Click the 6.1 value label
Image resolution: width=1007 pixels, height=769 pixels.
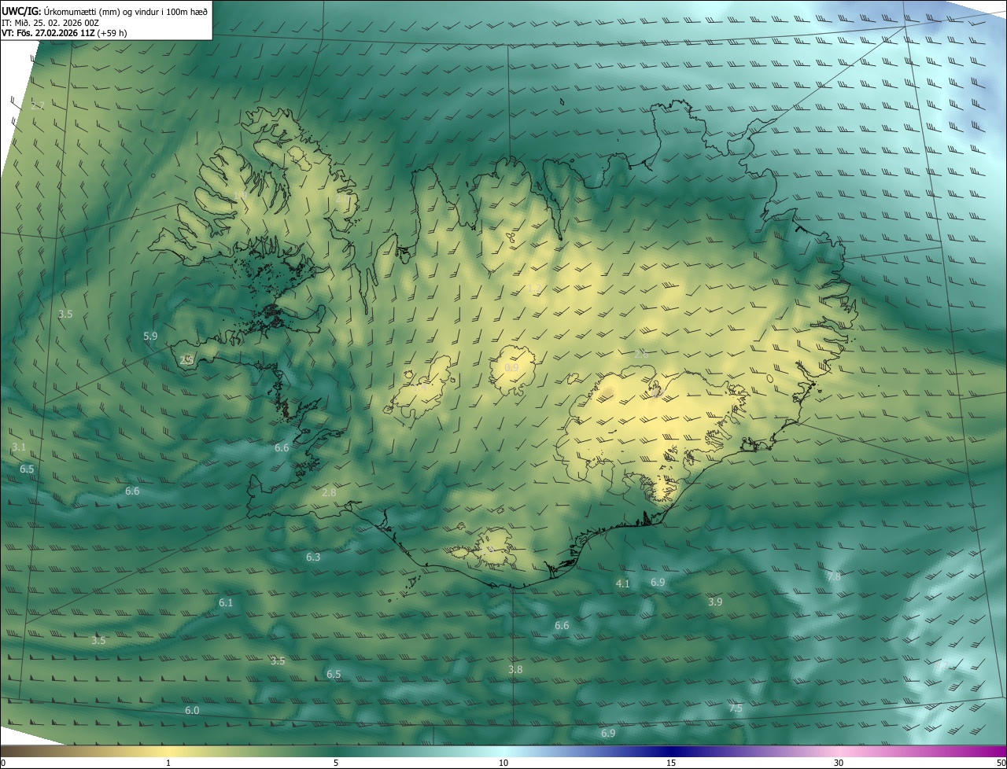(x=226, y=602)
